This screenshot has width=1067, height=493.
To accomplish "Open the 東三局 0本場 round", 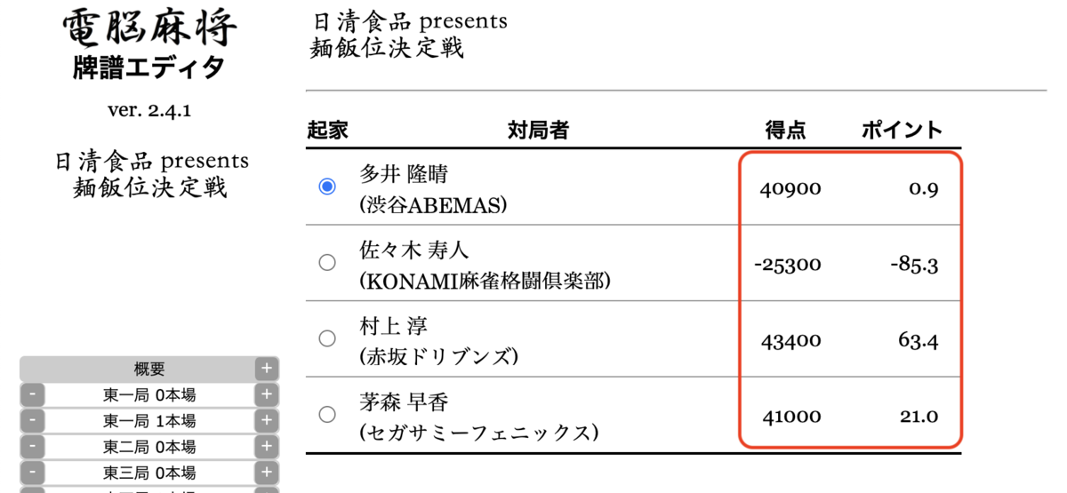I will coord(149,473).
